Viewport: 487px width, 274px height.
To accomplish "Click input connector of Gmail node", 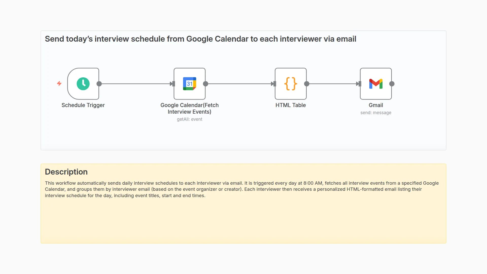I will point(360,84).
